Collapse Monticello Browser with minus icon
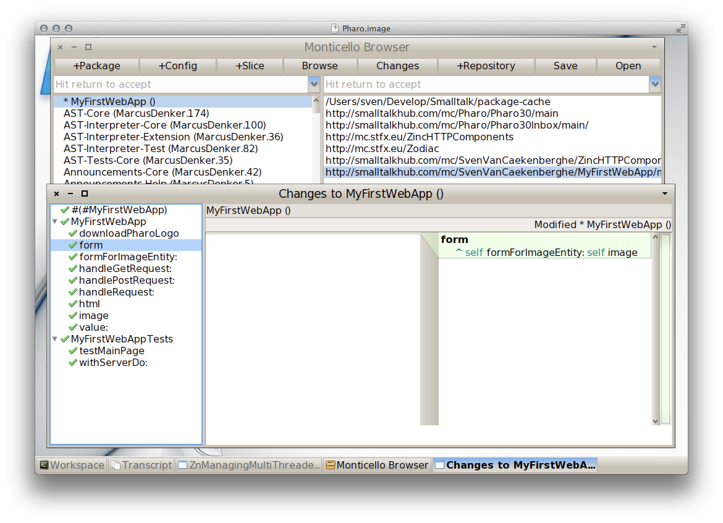 [x=74, y=47]
